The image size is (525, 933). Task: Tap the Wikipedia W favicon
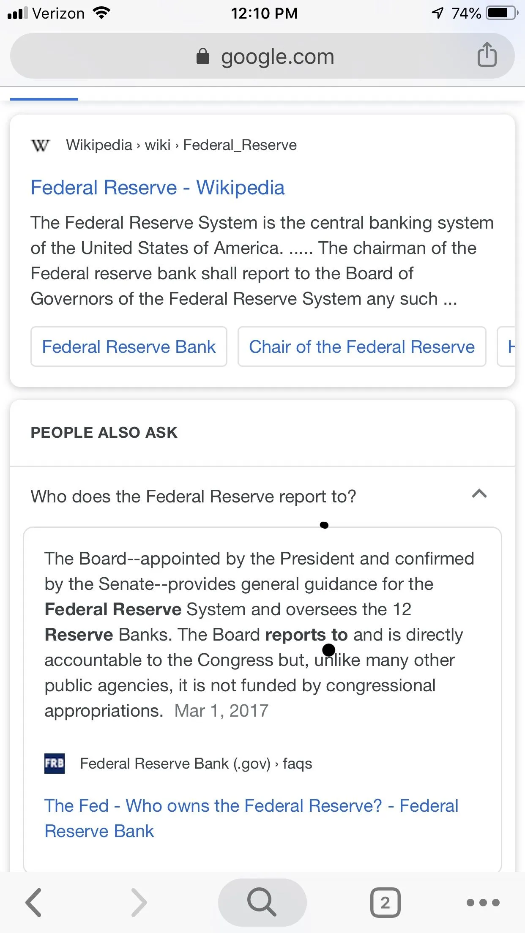(x=41, y=145)
